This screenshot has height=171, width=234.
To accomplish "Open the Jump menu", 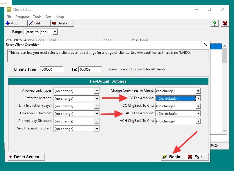I will pos(60,17).
